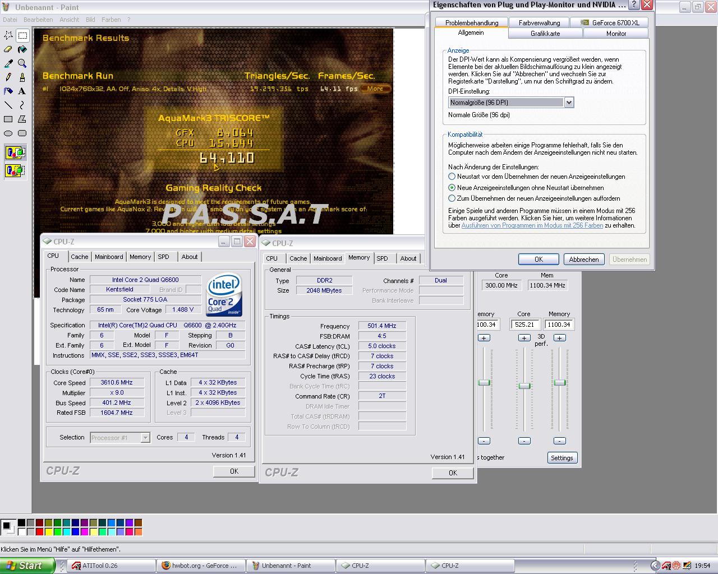This screenshot has width=718, height=574.
Task: Pick the Eraser tool in Paint
Action: point(8,49)
